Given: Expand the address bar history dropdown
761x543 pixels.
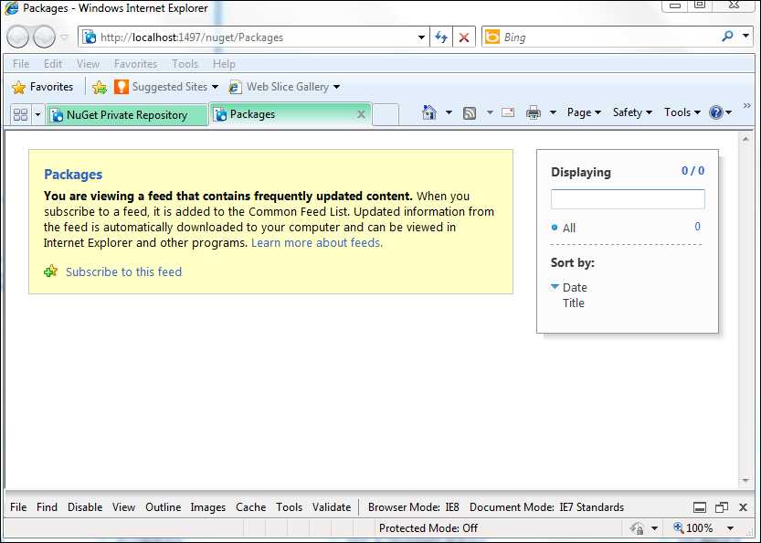Looking at the screenshot, I should [x=421, y=37].
